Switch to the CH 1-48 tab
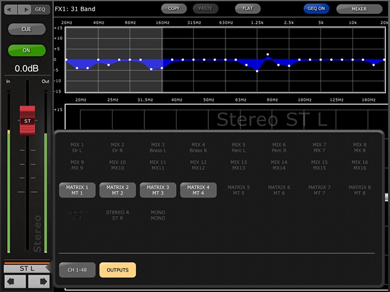The height and width of the screenshot is (292, 390). tap(77, 270)
